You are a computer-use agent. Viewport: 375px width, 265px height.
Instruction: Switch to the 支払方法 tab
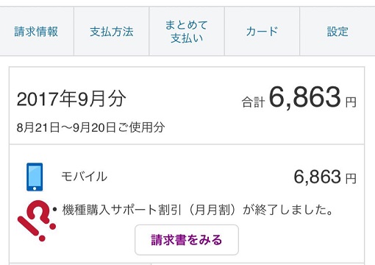pos(112,32)
